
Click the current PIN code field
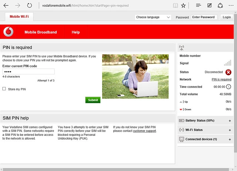click(29, 71)
